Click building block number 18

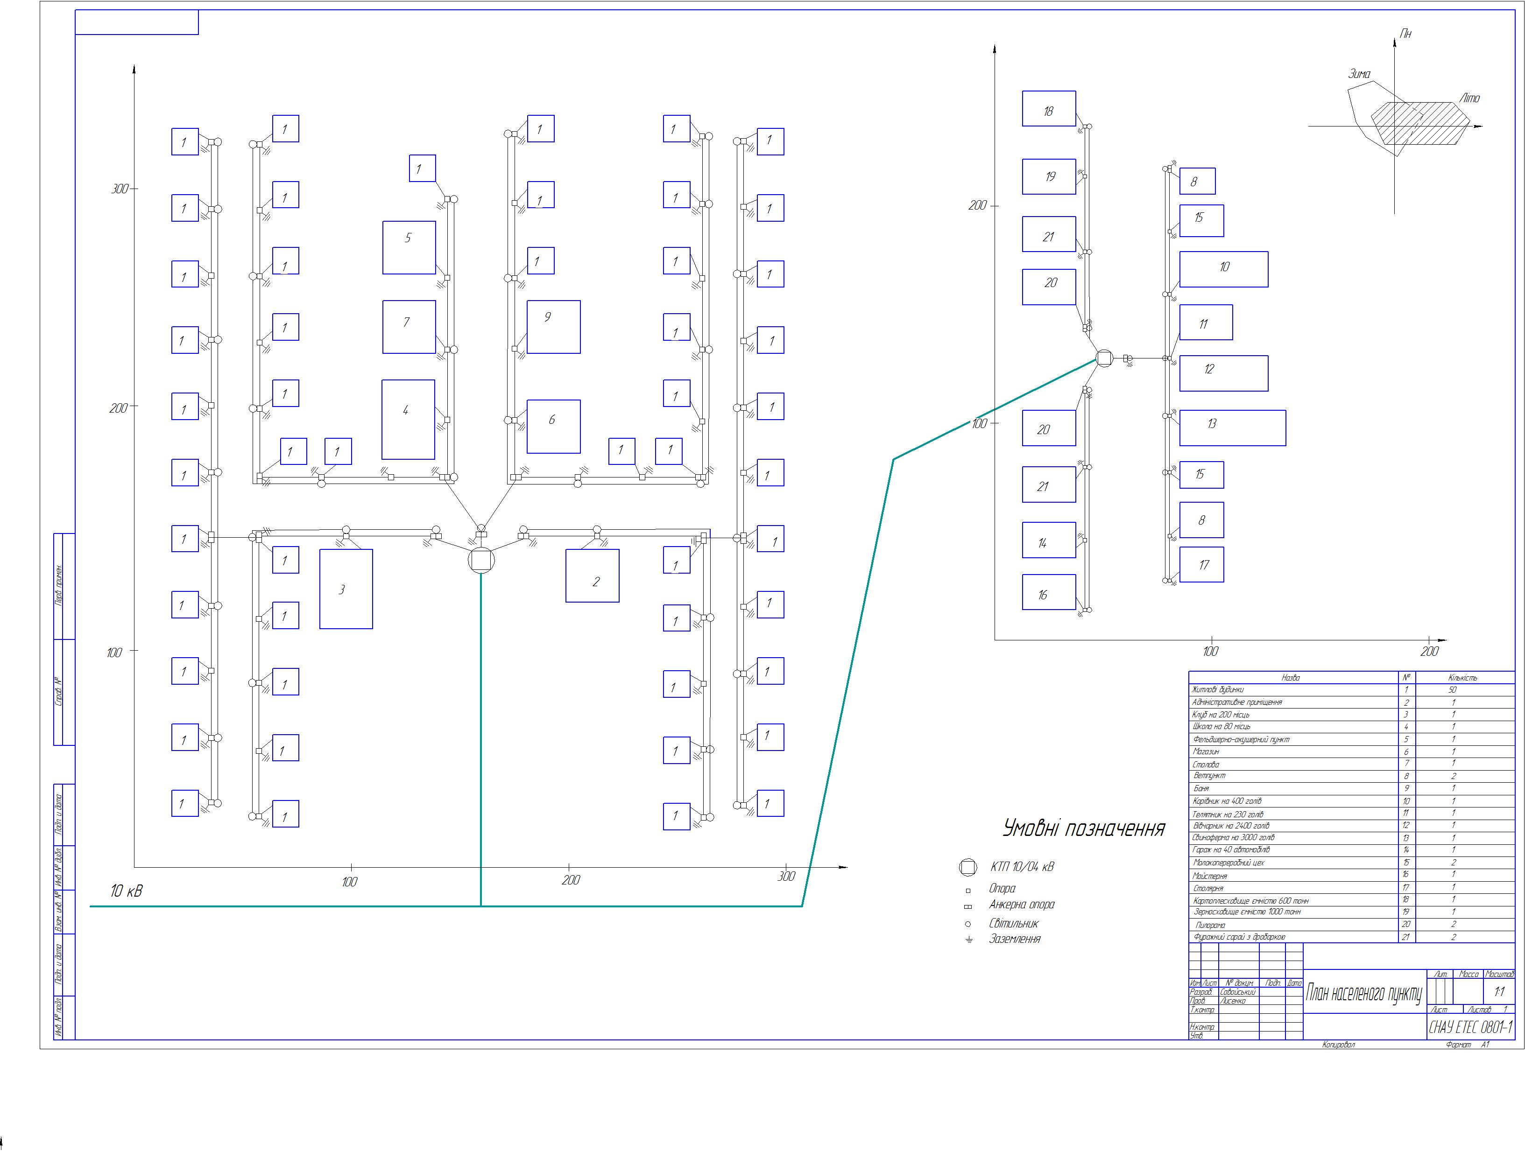1049,108
